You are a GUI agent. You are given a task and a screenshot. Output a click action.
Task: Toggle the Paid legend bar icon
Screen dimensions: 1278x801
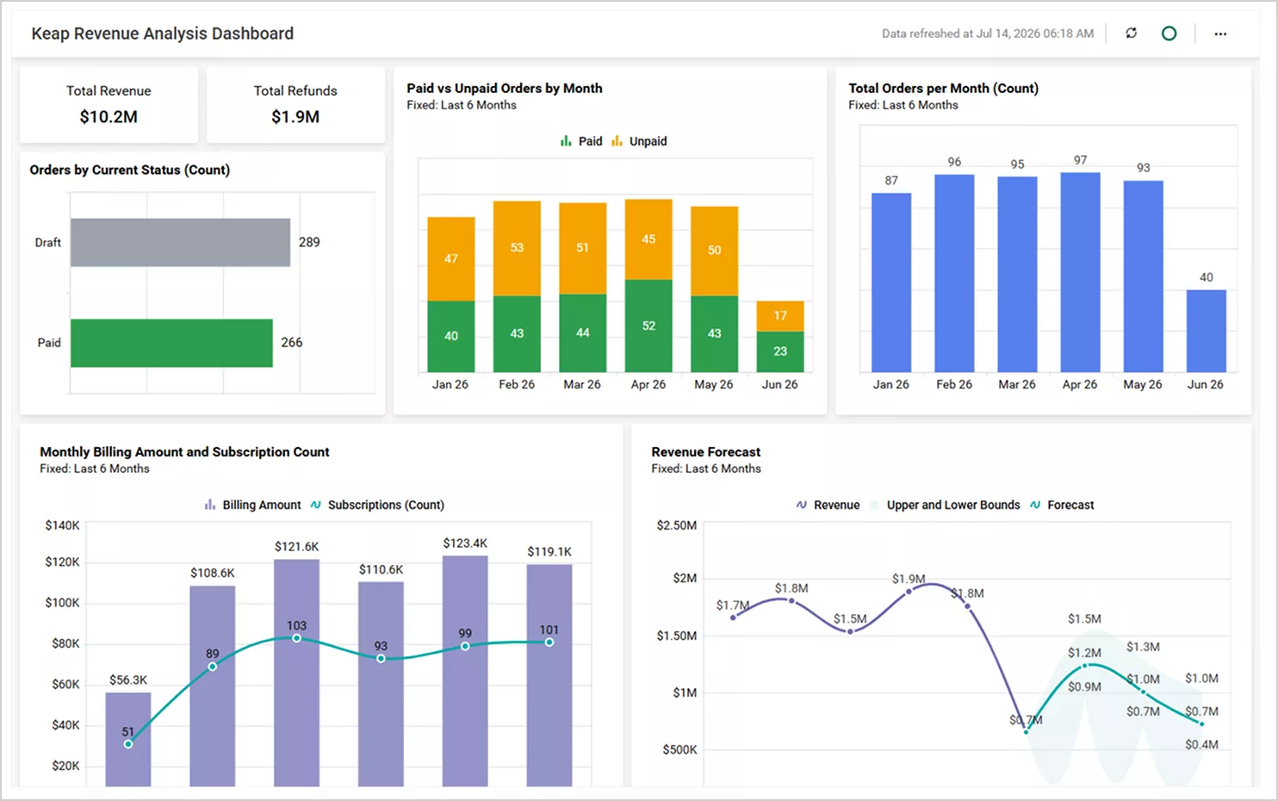click(566, 141)
